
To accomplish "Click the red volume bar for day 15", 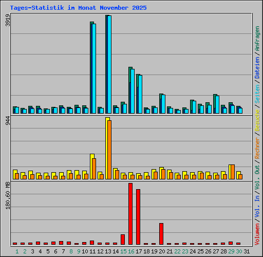I will click(123, 240).
